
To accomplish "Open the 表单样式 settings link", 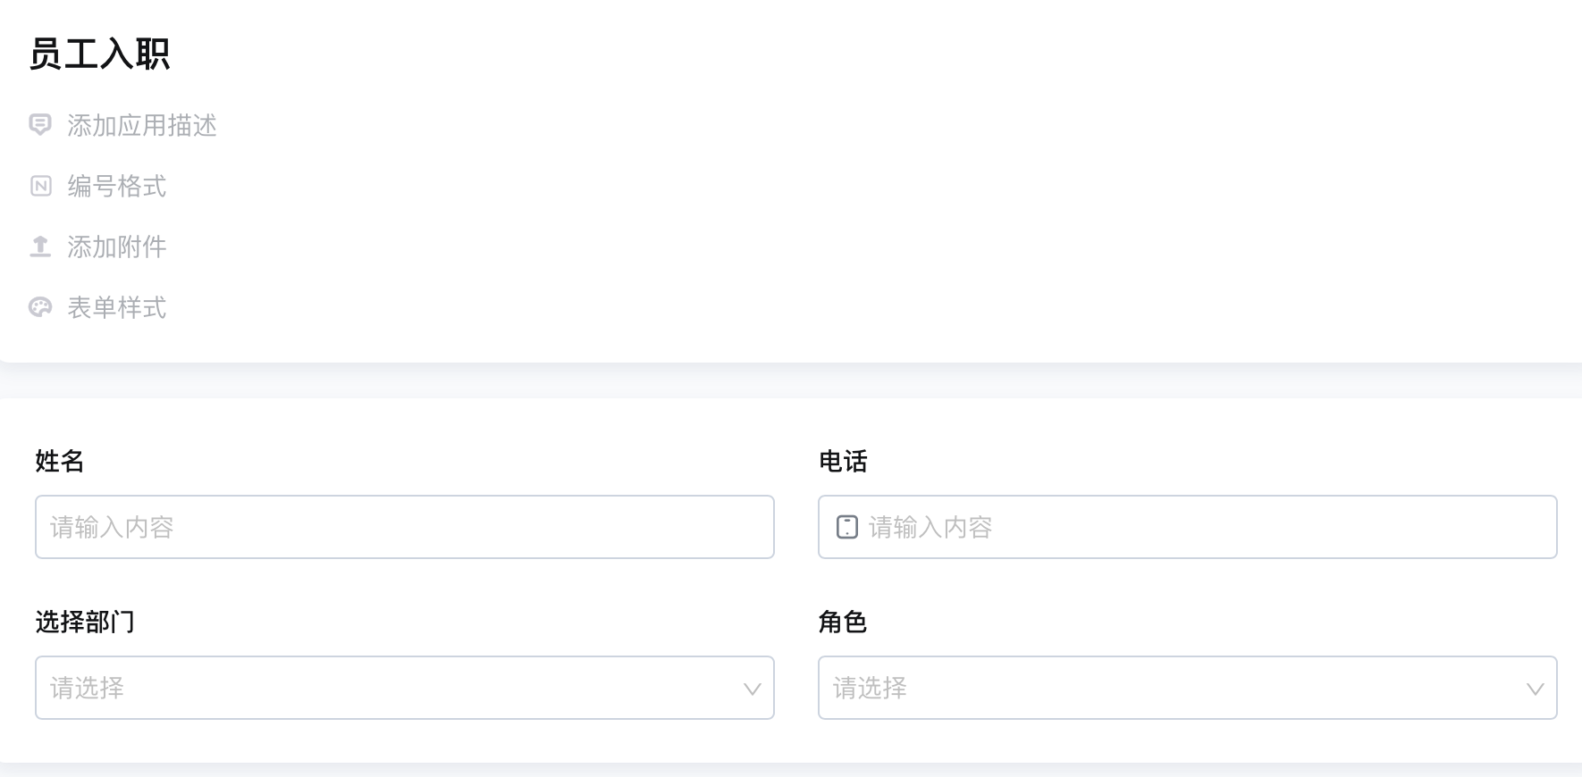I will 117,307.
